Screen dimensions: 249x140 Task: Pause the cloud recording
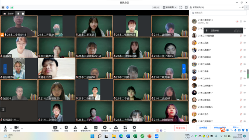pos(17,14)
